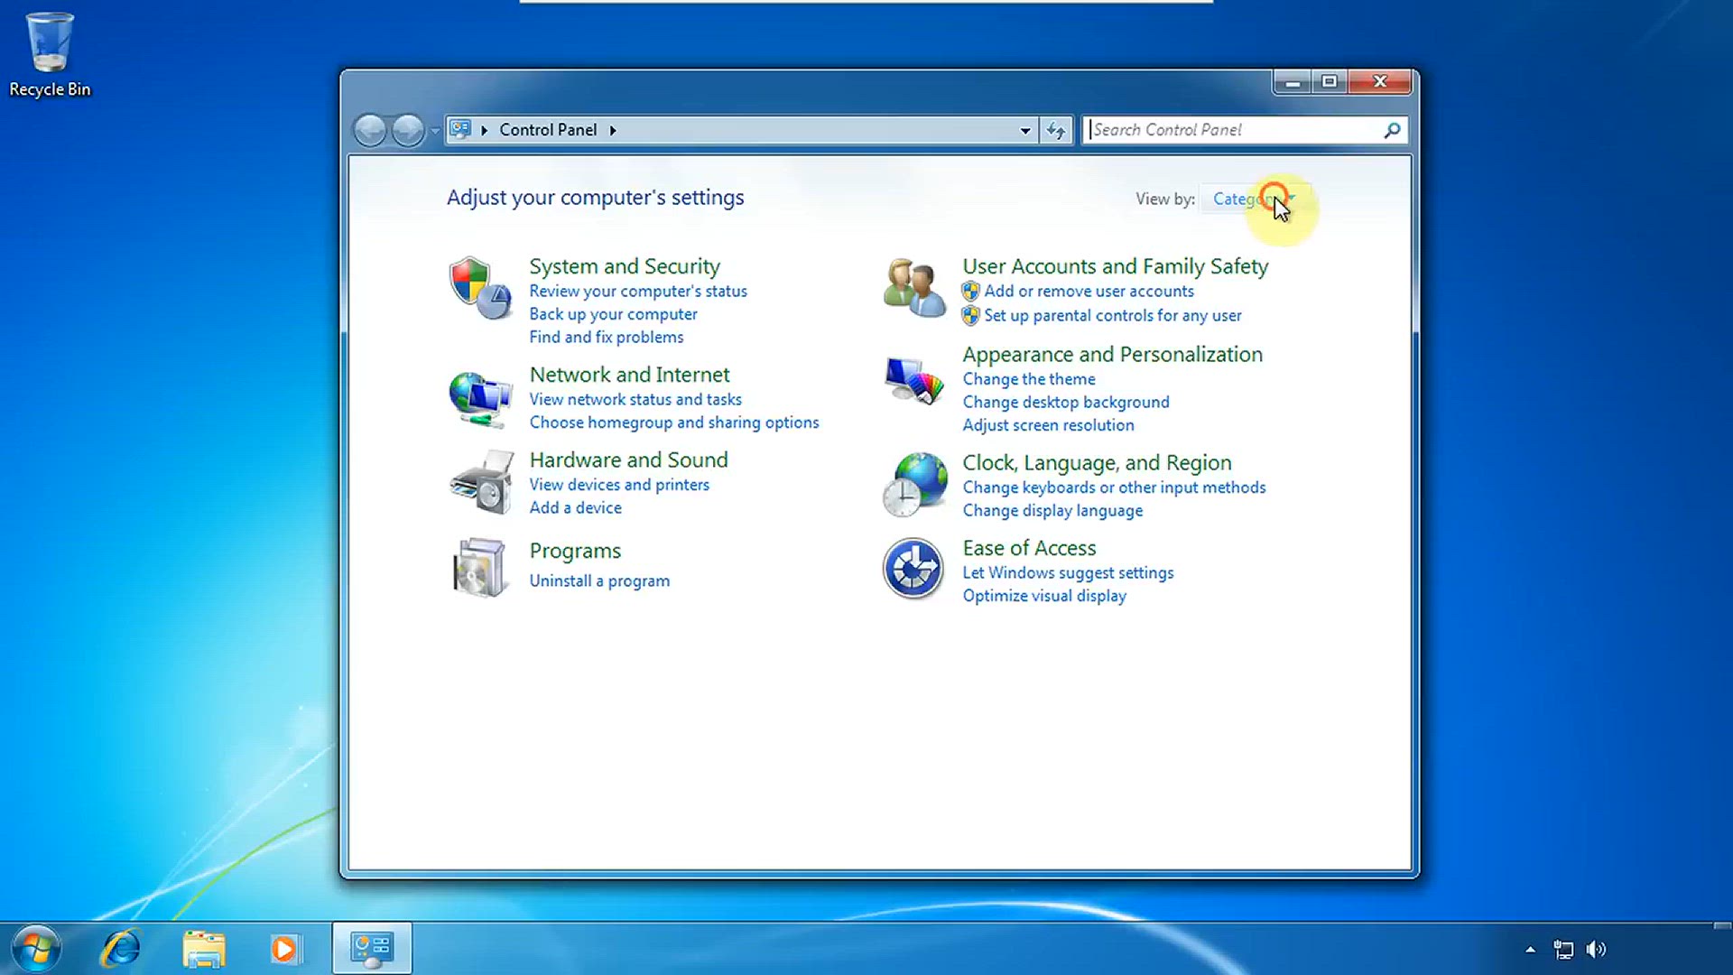Click Back up your computer
Screen dimensions: 1733x975
[613, 314]
